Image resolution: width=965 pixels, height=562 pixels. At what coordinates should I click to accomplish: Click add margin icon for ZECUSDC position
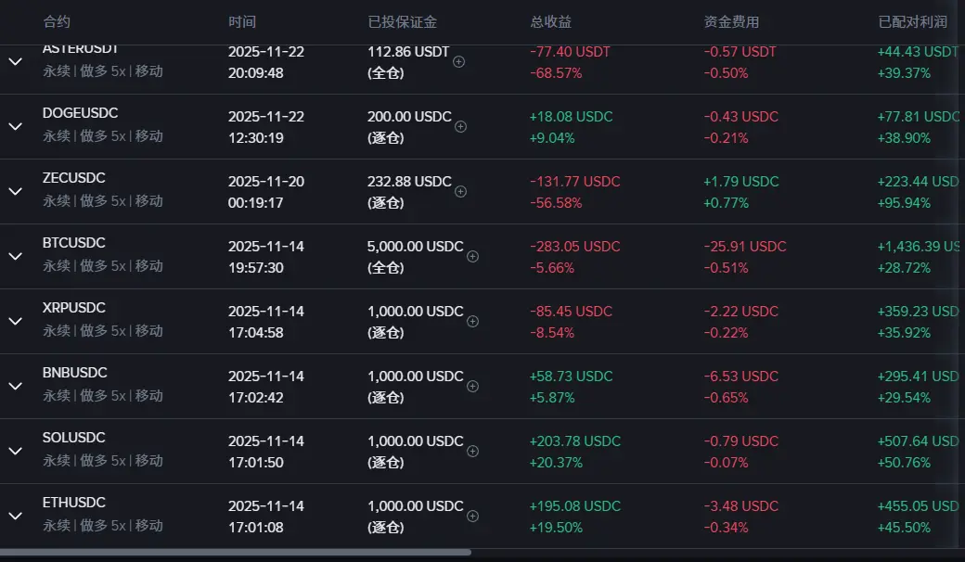click(x=460, y=192)
